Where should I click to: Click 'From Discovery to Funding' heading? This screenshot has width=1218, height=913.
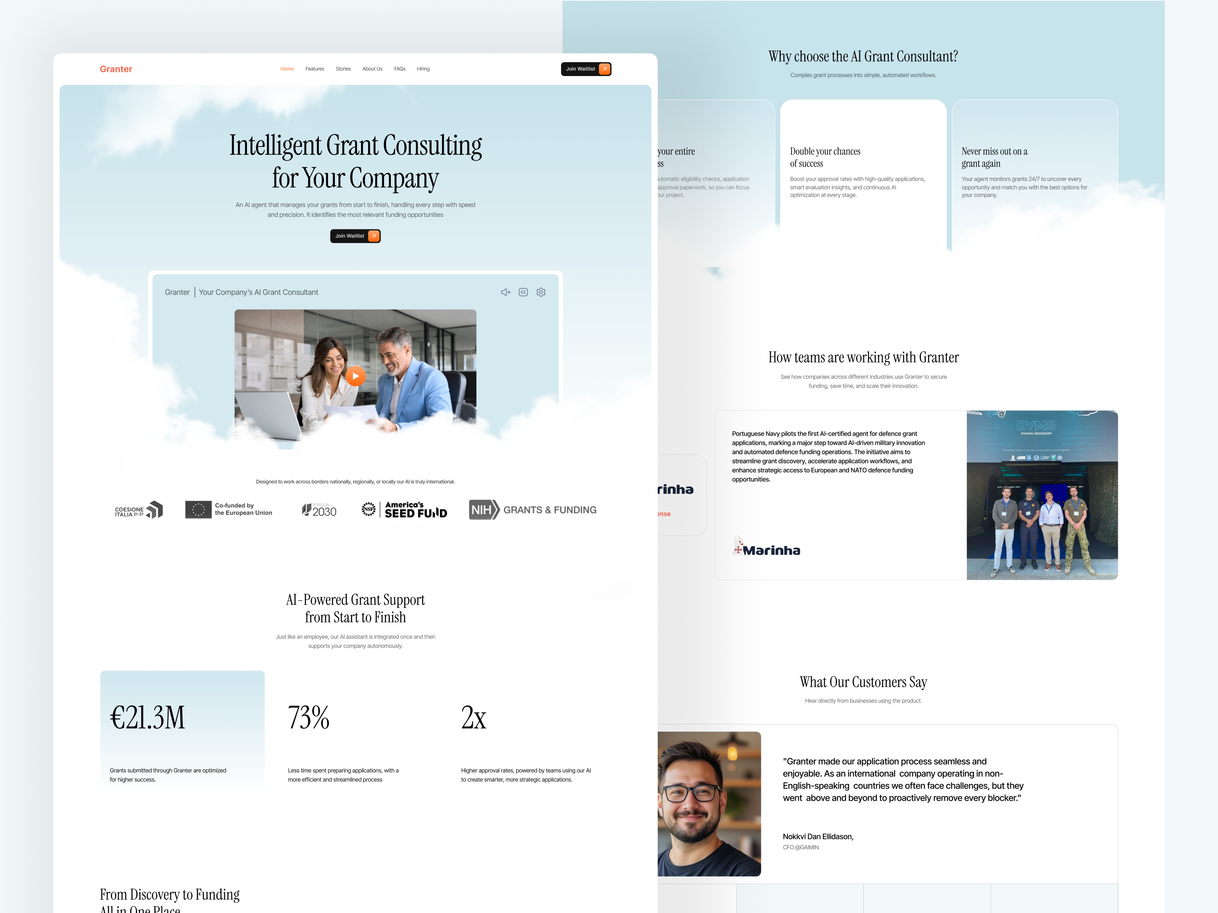170,895
